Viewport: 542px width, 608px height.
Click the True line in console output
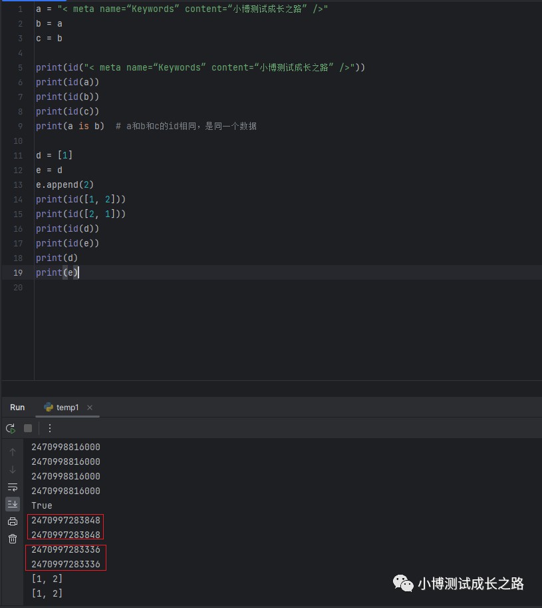coord(41,505)
